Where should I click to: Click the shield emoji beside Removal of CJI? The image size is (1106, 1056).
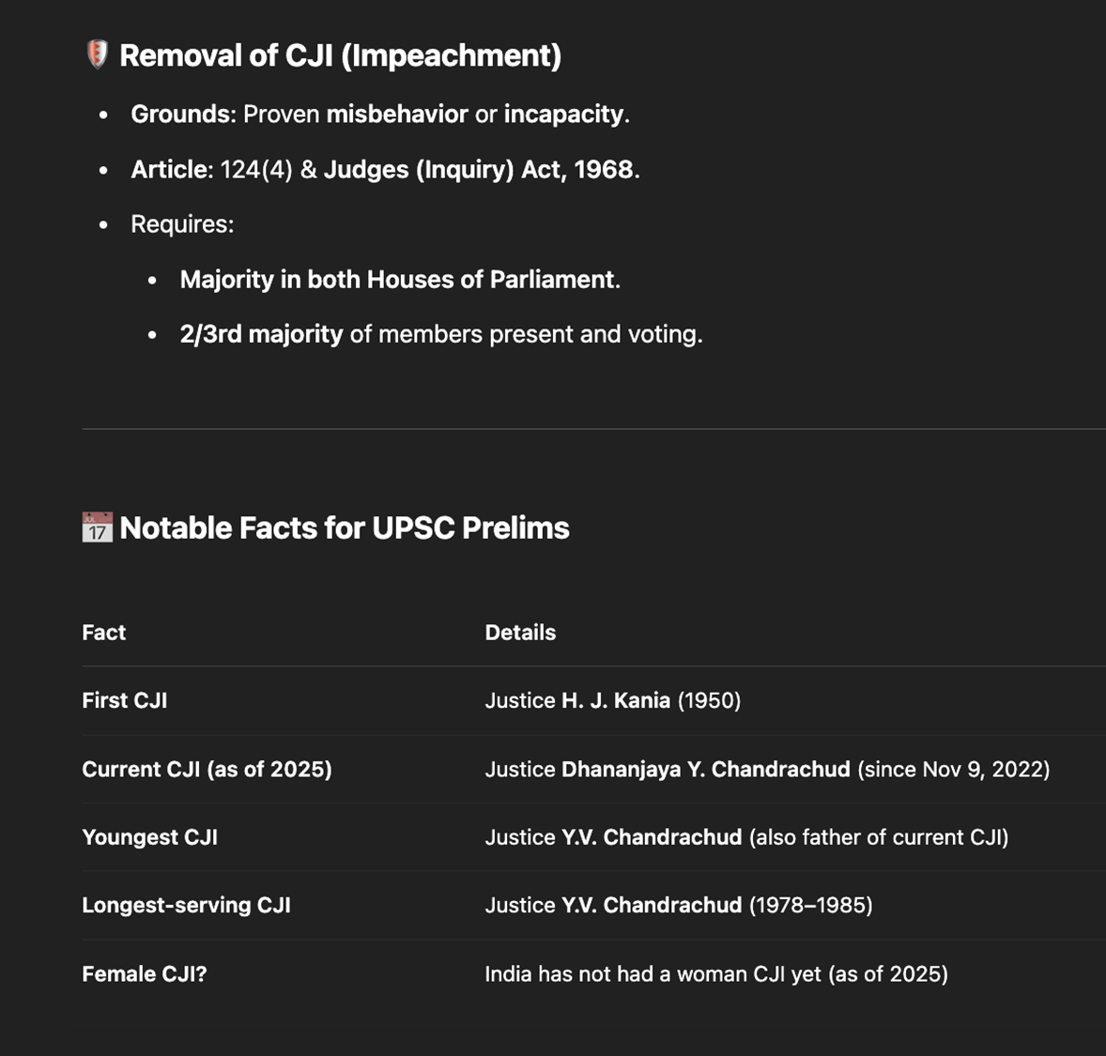[x=98, y=55]
